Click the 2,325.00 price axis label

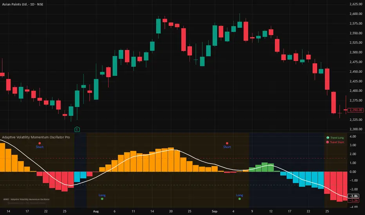[x=356, y=120]
